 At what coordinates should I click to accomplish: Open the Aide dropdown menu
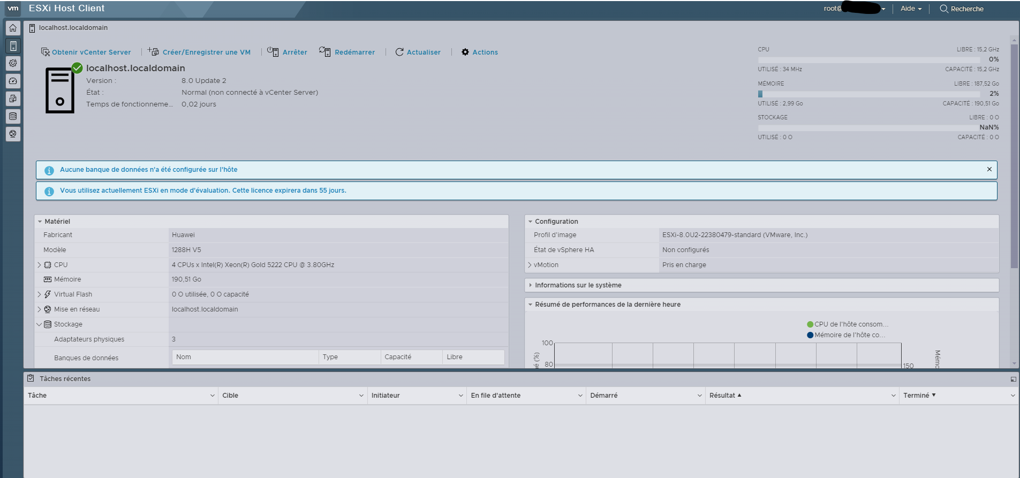tap(911, 9)
